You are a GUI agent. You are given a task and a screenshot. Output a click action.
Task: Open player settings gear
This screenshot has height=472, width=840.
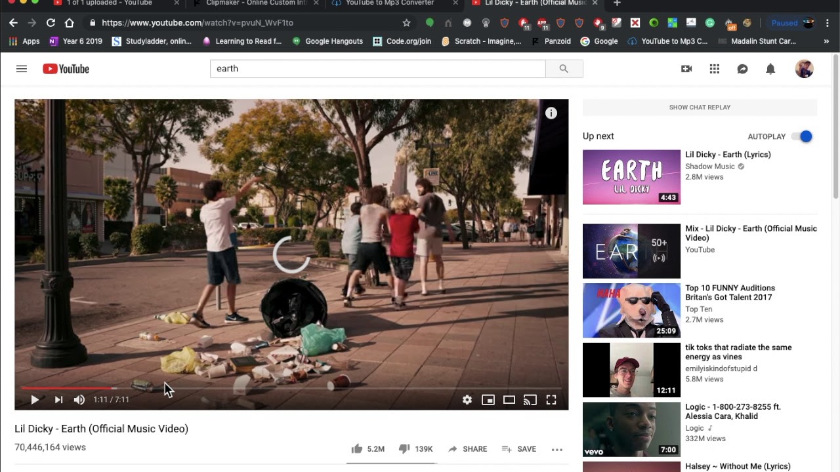click(x=467, y=399)
